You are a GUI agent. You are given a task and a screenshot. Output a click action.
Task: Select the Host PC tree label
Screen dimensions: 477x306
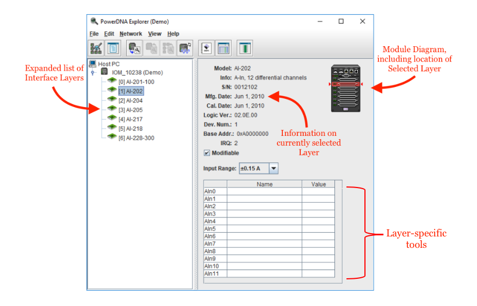[x=109, y=64]
